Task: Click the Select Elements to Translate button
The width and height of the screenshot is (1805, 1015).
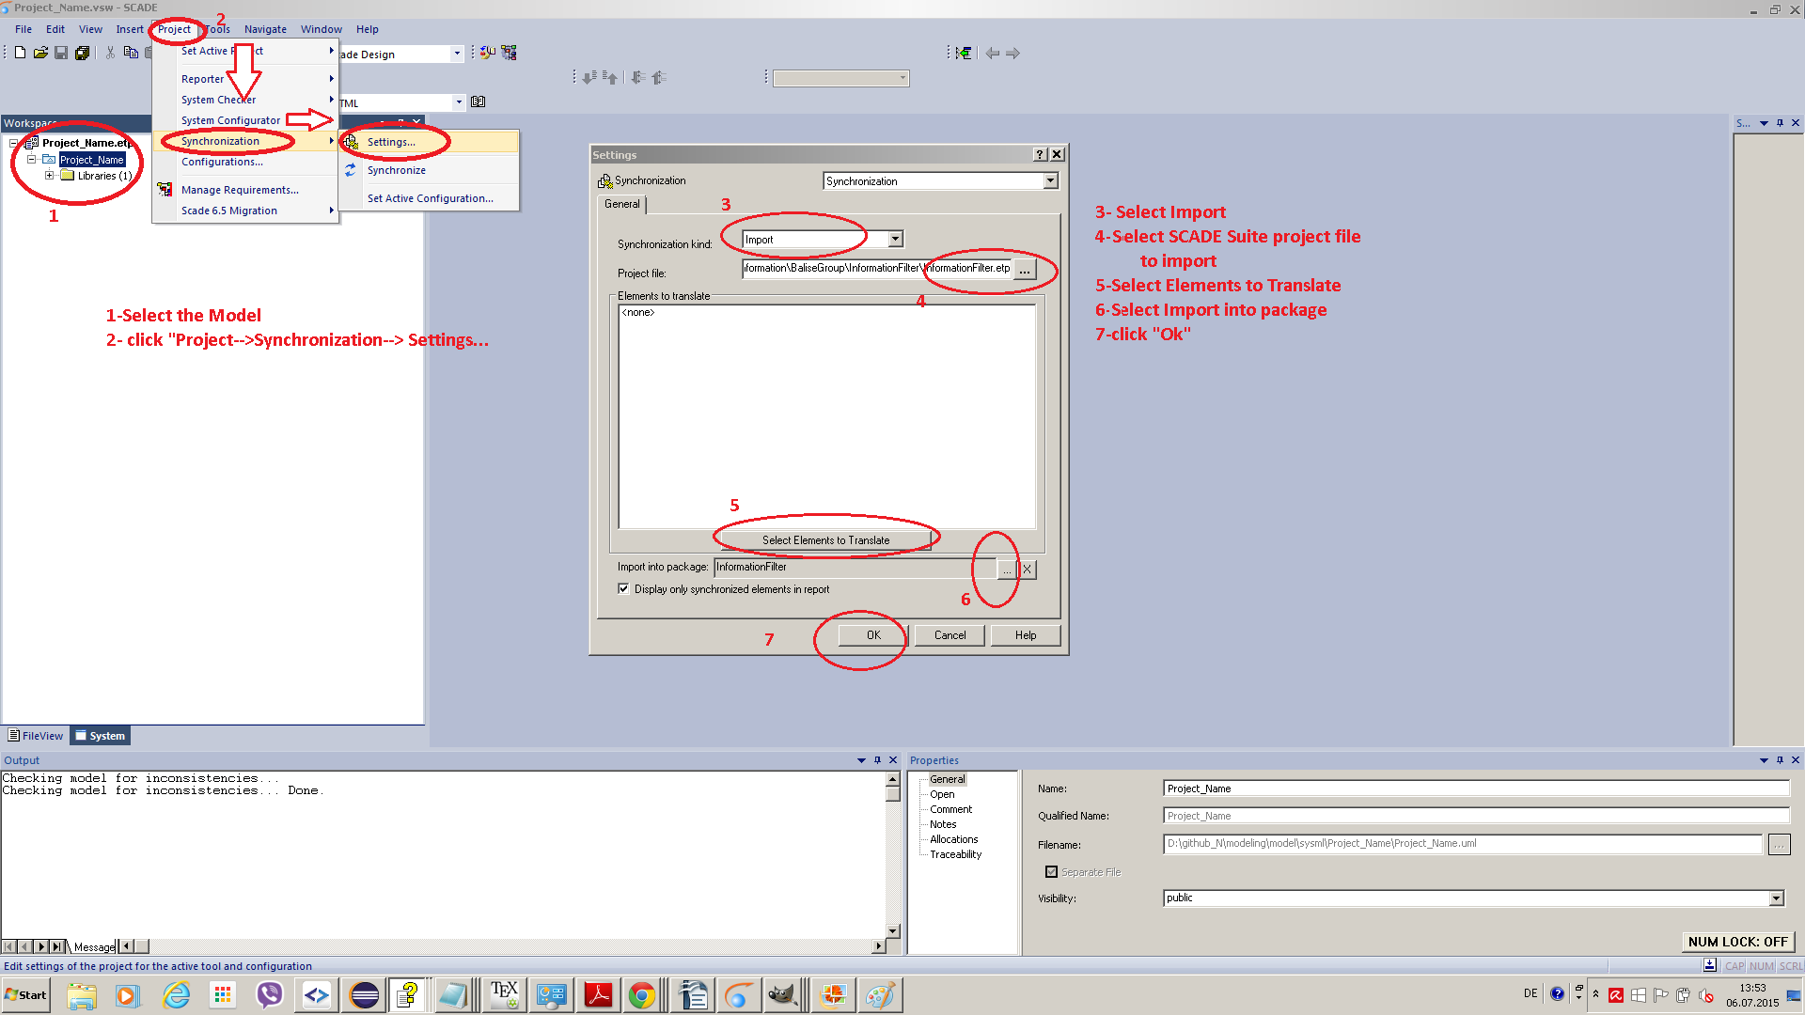Action: tap(825, 540)
